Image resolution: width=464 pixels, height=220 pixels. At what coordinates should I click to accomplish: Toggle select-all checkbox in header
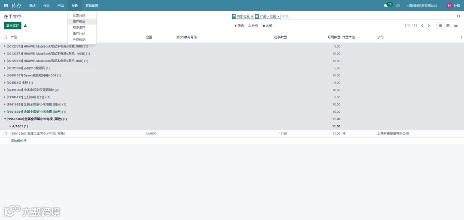pyautogui.click(x=5, y=37)
